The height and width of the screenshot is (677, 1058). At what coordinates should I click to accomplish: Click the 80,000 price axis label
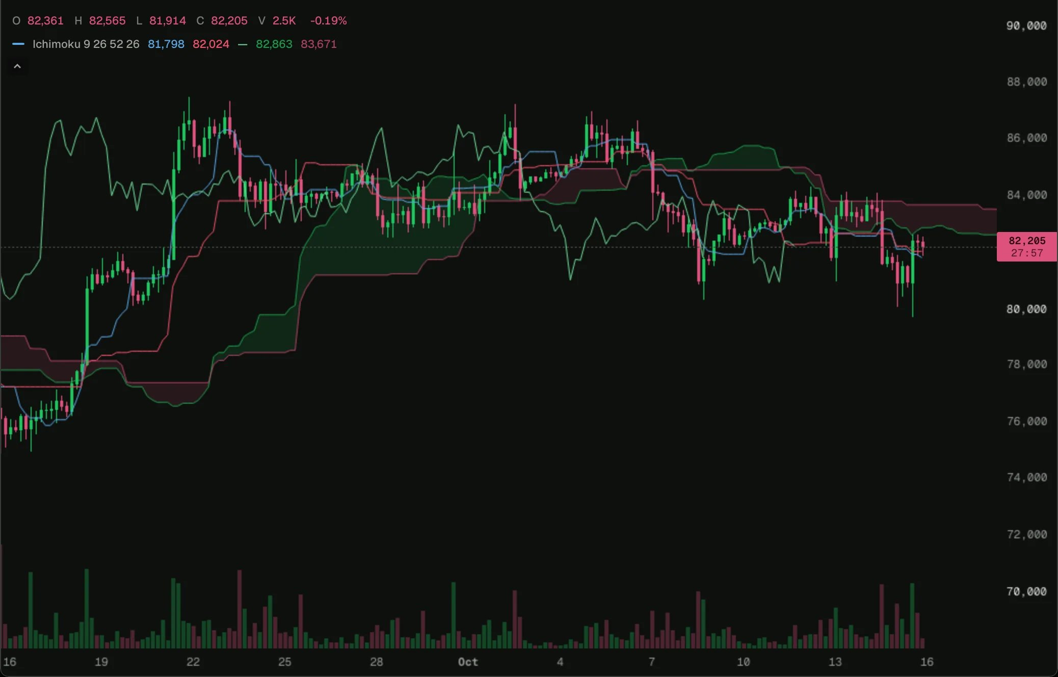coord(1026,309)
